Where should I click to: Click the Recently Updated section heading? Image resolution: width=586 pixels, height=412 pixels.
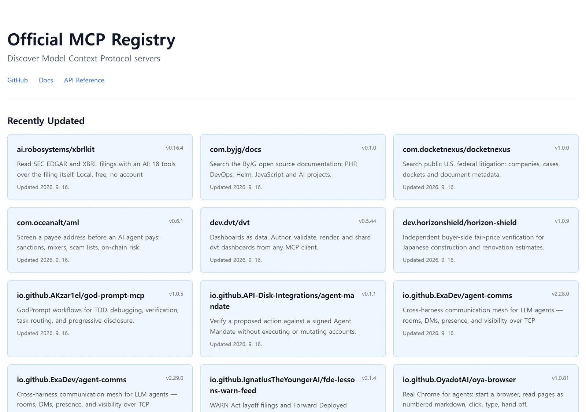point(46,121)
